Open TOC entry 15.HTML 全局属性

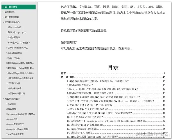(116, 137)
